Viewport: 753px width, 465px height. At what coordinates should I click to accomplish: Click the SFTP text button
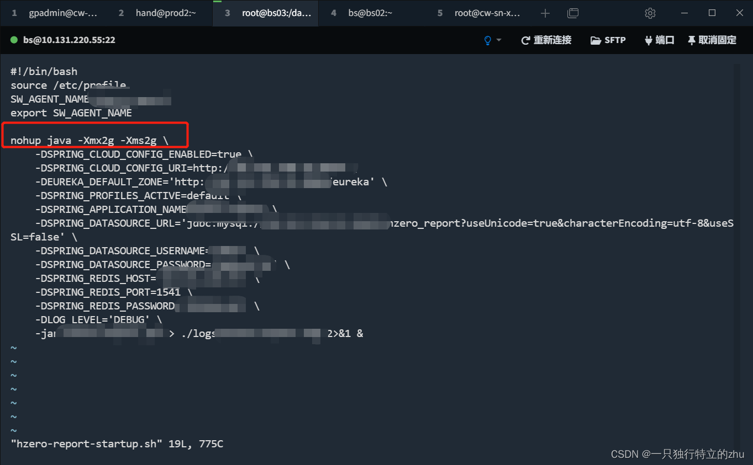point(615,40)
